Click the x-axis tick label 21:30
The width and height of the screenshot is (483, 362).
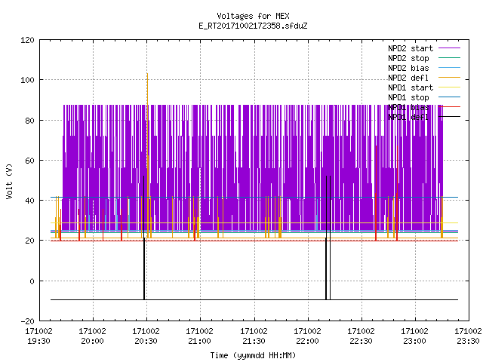[254, 341]
